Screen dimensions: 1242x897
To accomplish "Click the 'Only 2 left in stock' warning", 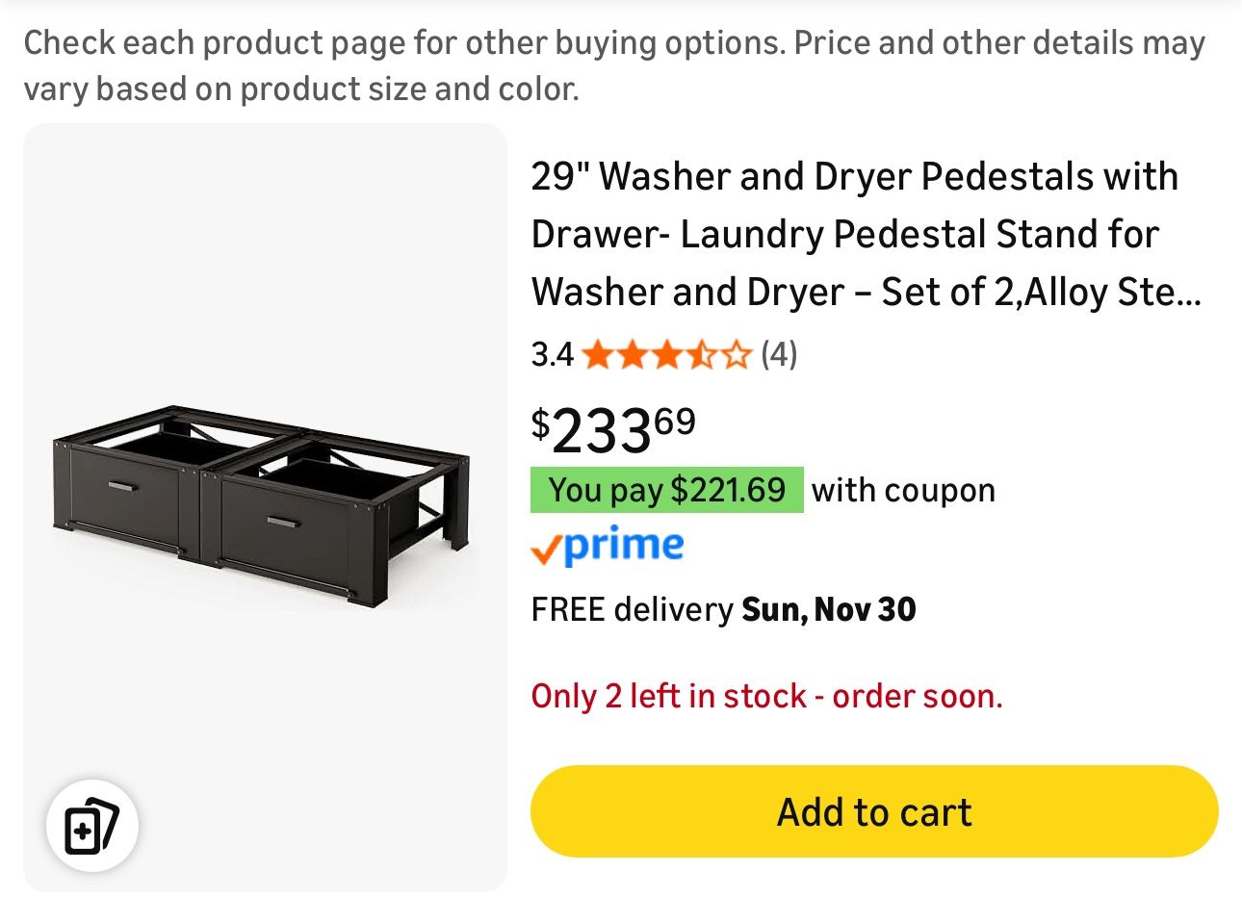I will pos(767,696).
